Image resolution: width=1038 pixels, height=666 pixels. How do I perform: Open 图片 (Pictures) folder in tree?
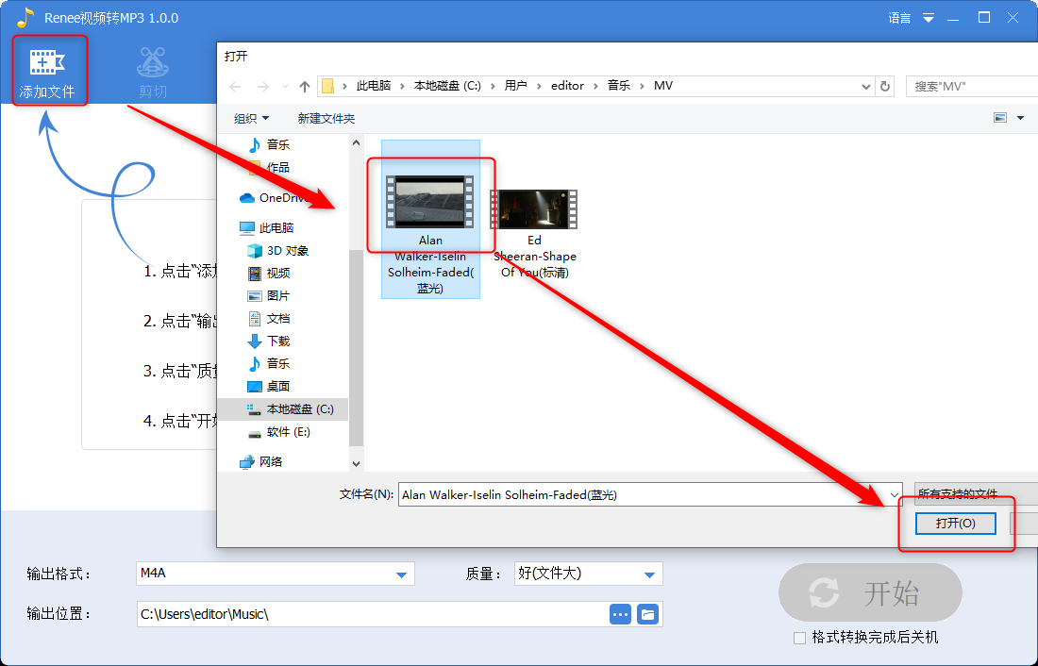[269, 296]
